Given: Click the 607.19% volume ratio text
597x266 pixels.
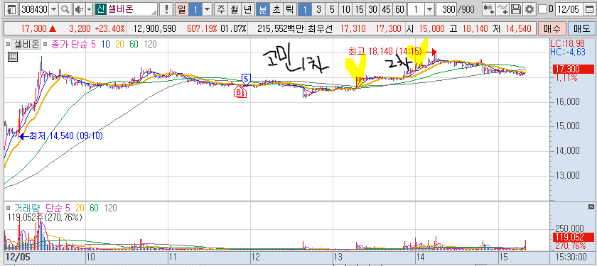Looking at the screenshot, I should coord(202,28).
